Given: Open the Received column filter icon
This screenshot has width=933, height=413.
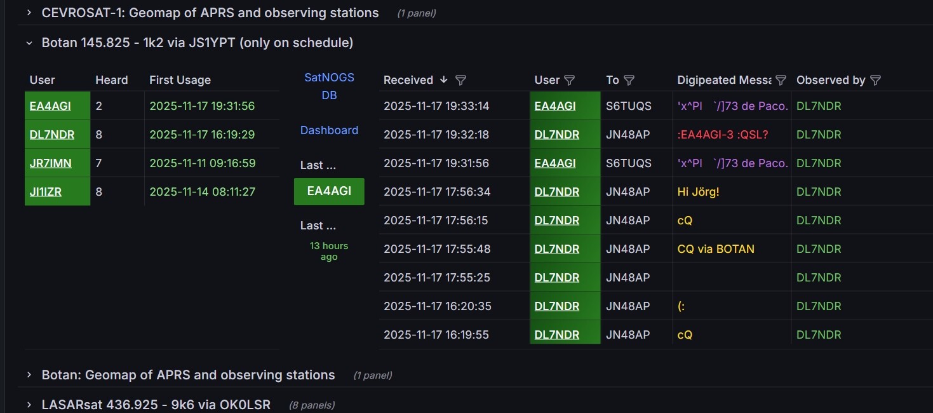Looking at the screenshot, I should (x=461, y=80).
